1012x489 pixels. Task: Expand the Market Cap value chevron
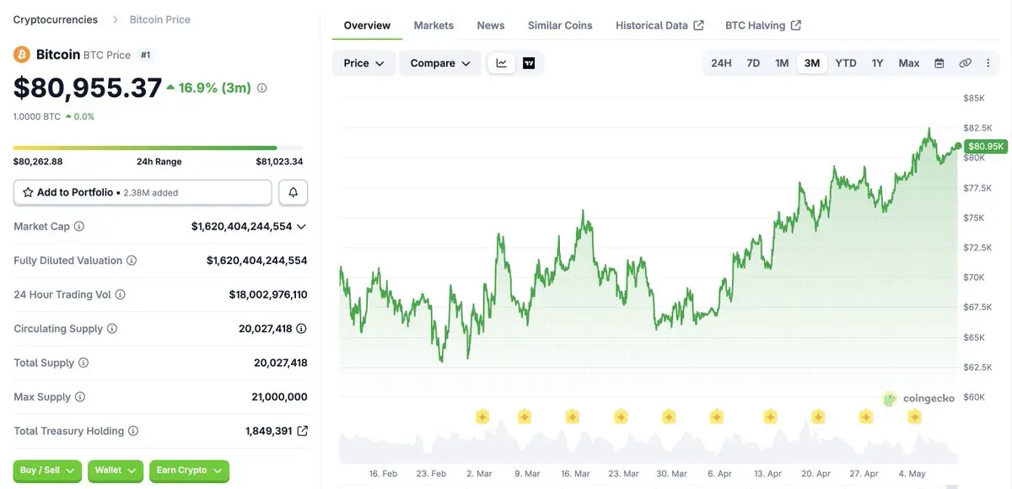301,227
